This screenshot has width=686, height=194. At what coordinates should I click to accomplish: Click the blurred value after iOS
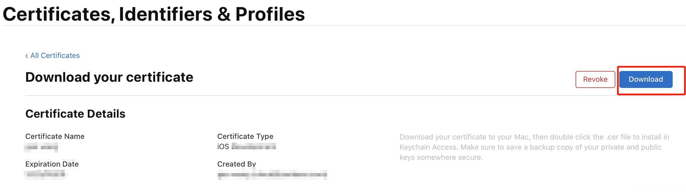(254, 146)
